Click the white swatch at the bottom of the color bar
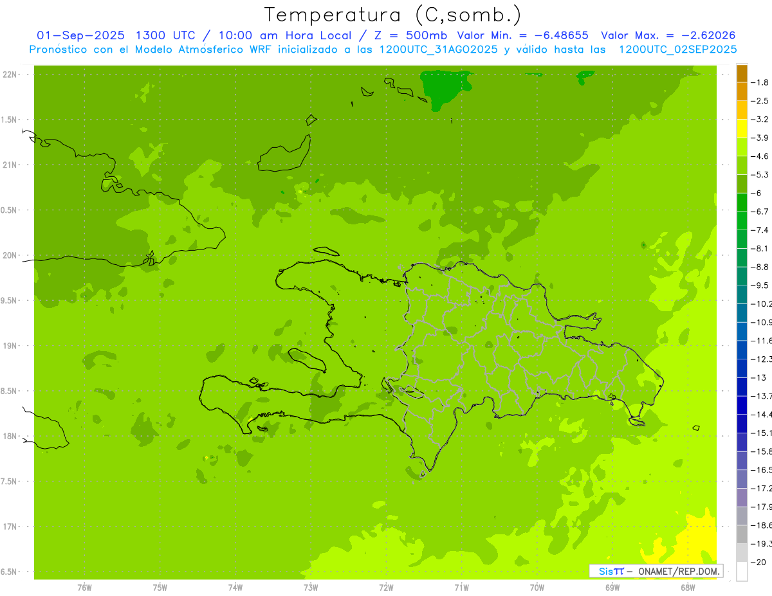This screenshot has height=596, width=772. [742, 572]
